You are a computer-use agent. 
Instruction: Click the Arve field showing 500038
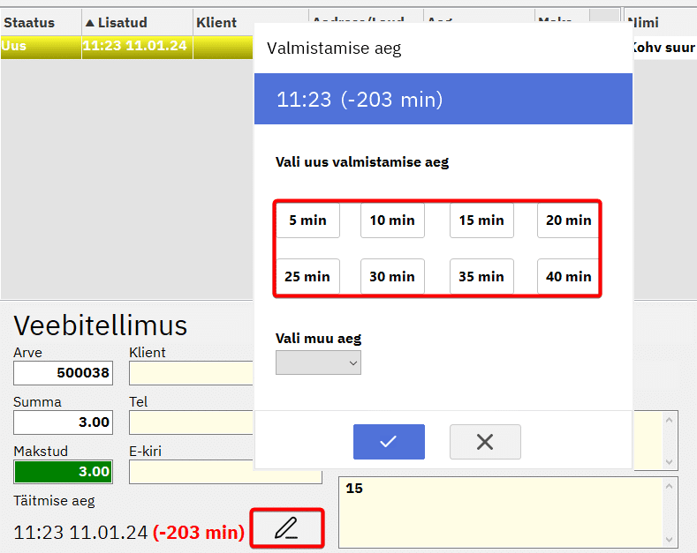point(63,373)
